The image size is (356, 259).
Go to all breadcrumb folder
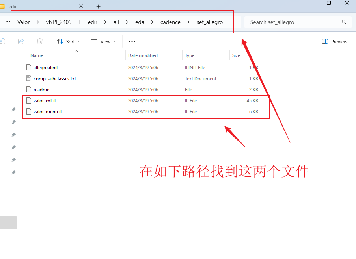click(116, 22)
